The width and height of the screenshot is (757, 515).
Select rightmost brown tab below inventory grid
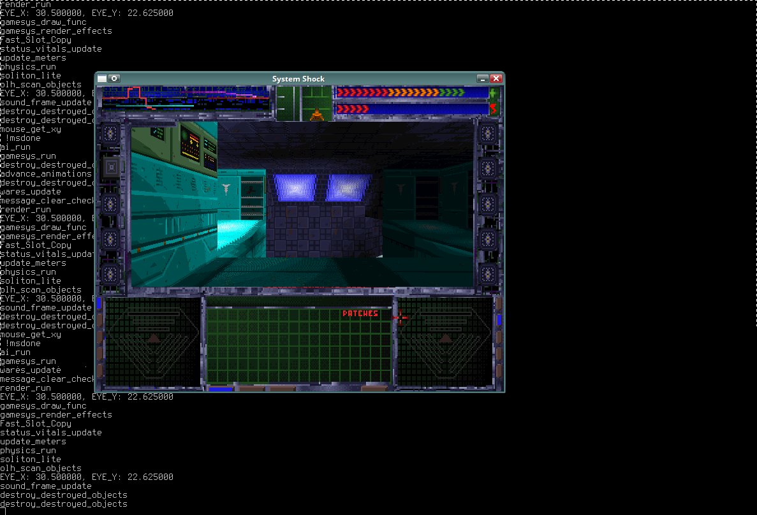[x=374, y=389]
